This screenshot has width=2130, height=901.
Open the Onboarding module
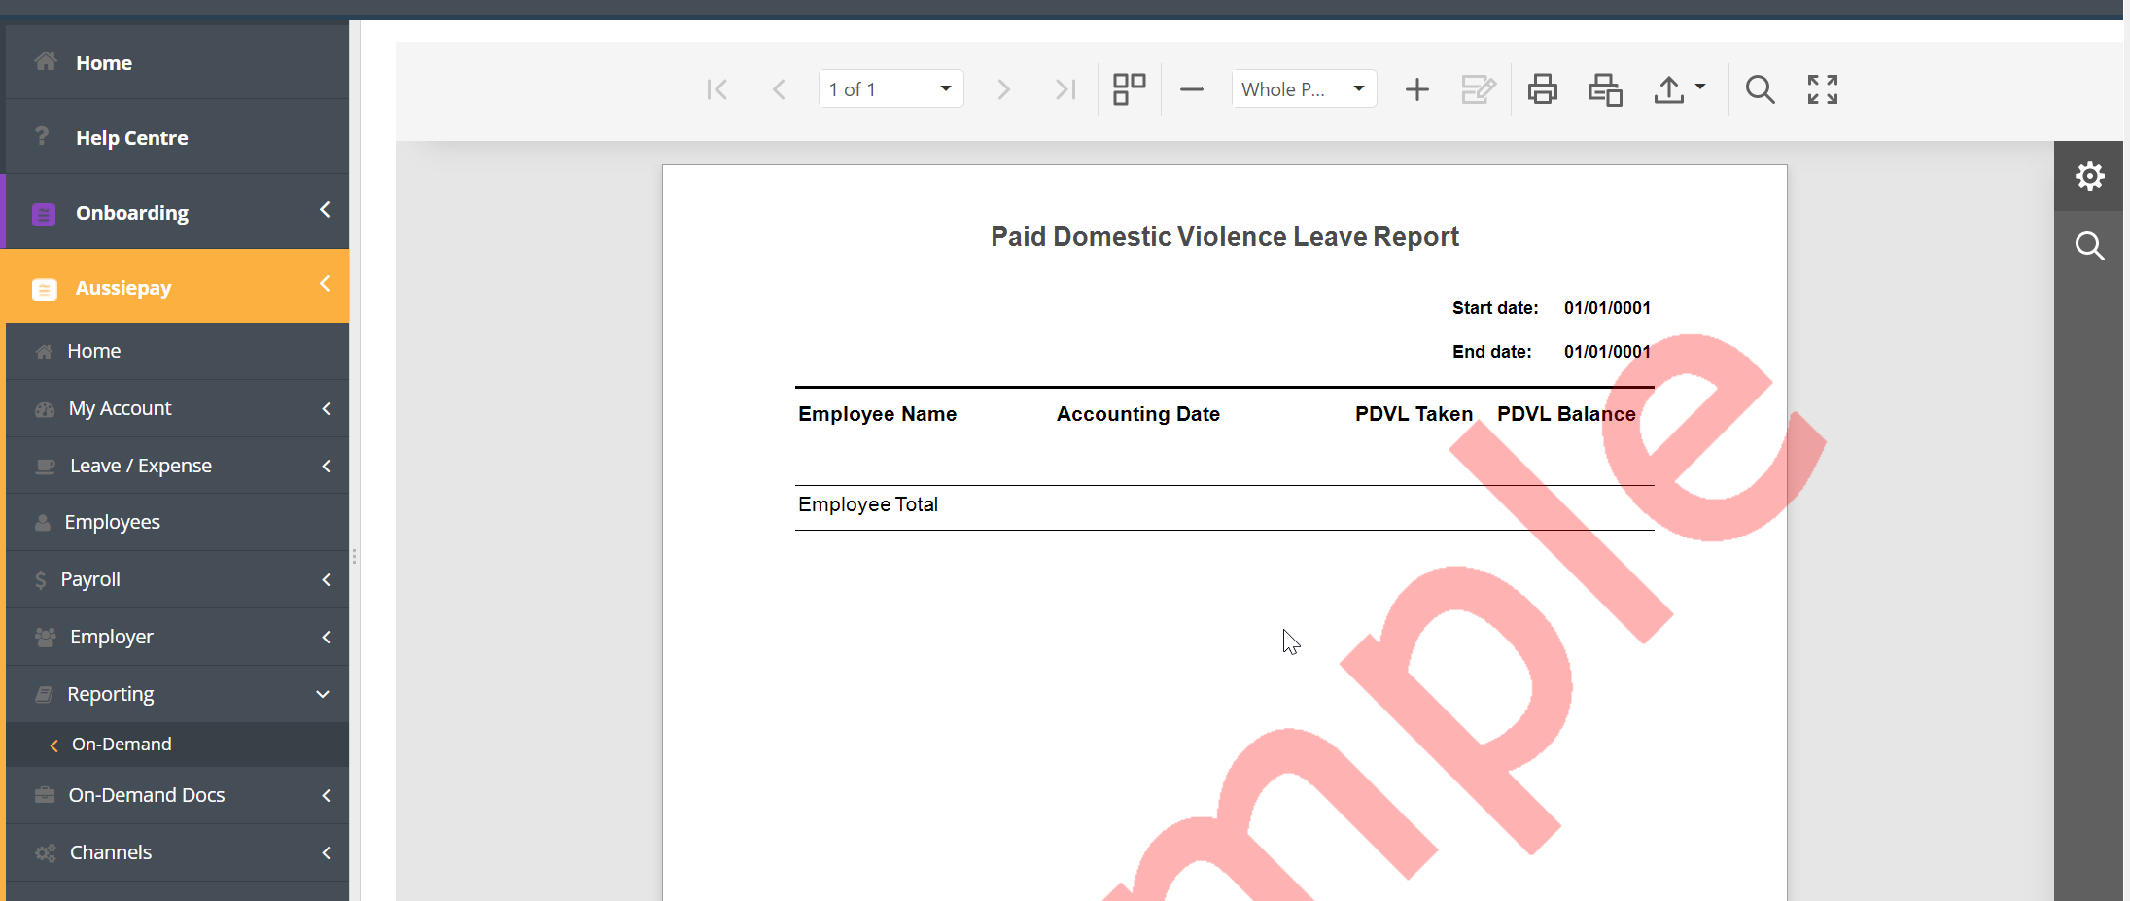tap(177, 212)
